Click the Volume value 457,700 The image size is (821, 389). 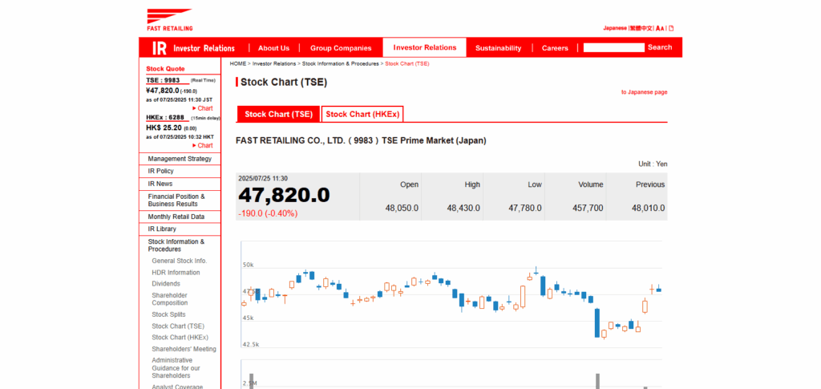tap(588, 209)
